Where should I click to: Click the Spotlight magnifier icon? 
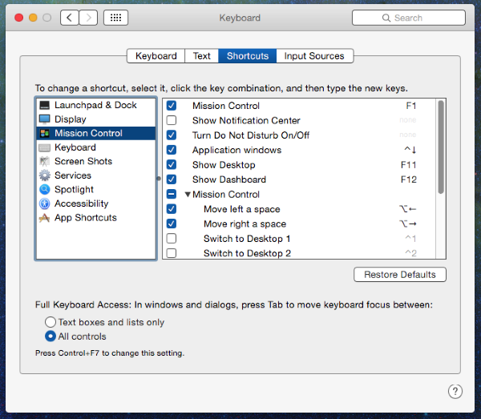44,189
